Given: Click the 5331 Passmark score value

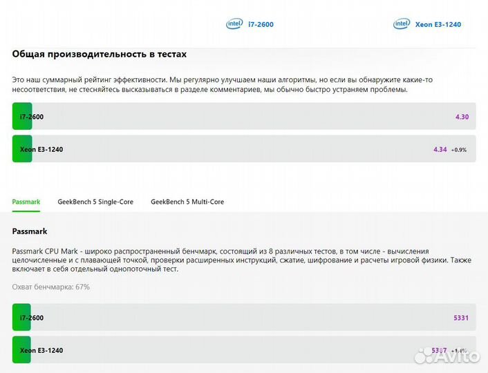Looking at the screenshot, I should click(x=460, y=318).
